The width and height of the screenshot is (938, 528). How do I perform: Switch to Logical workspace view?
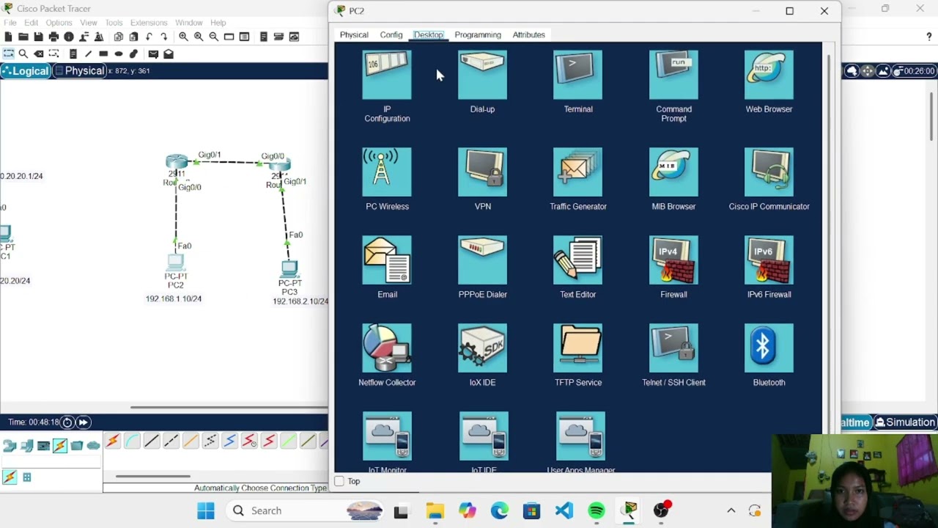point(26,70)
